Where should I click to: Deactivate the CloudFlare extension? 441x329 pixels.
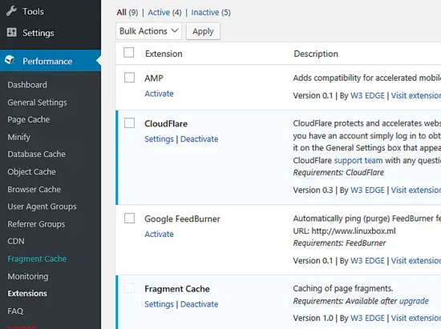(199, 139)
